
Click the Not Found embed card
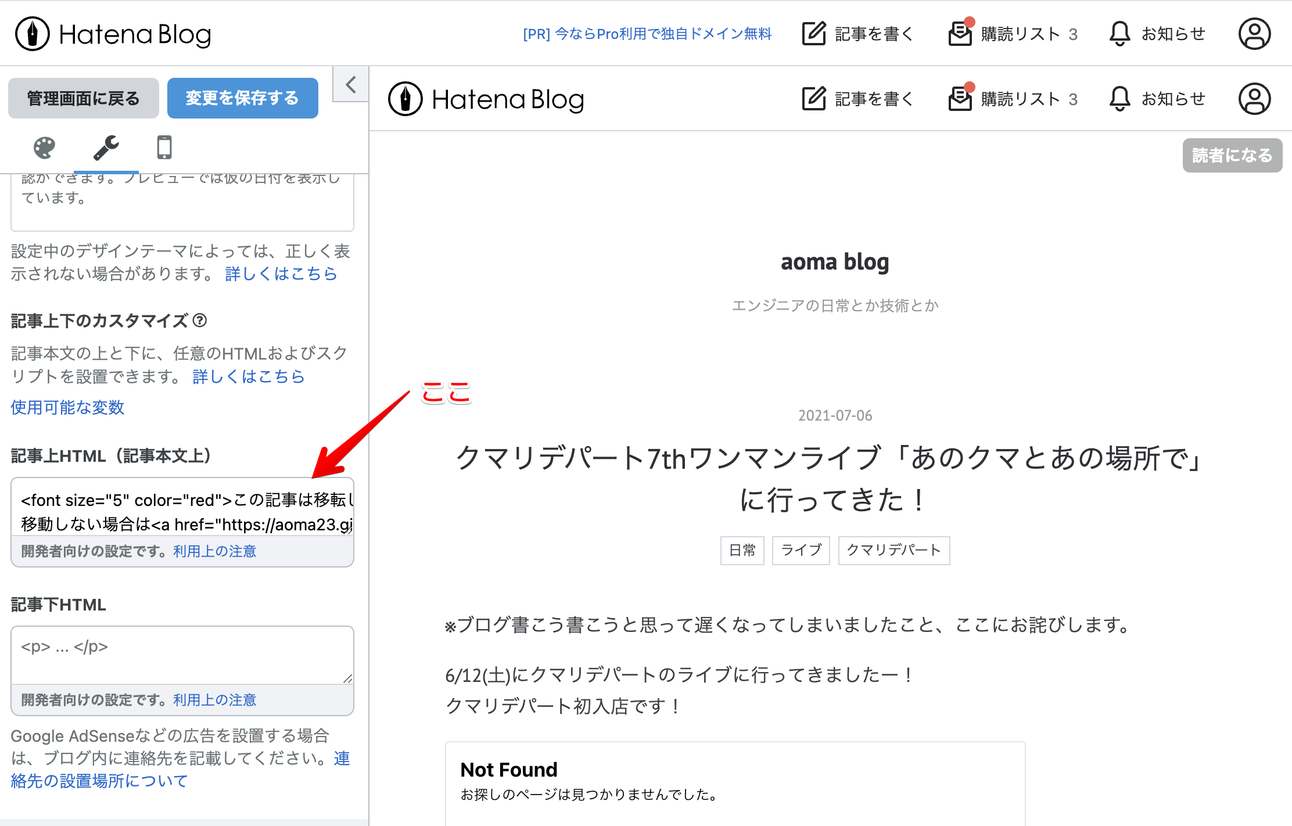pos(735,783)
